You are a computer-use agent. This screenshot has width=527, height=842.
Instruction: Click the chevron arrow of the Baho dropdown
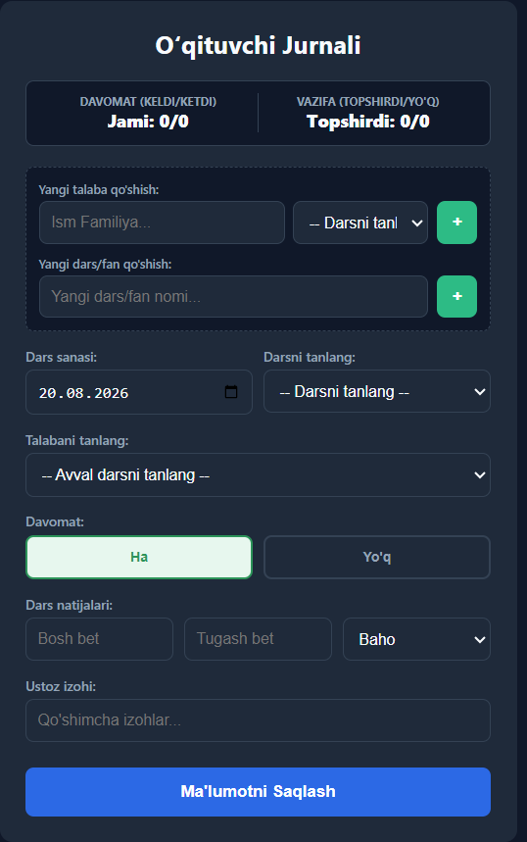pyautogui.click(x=480, y=639)
